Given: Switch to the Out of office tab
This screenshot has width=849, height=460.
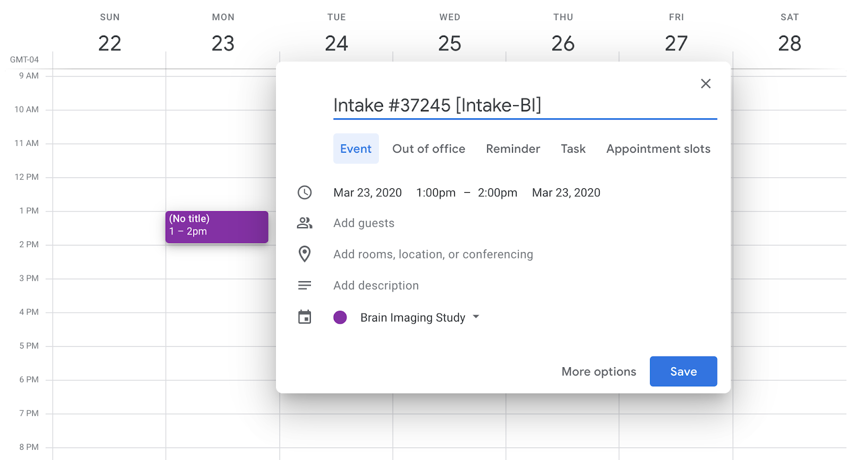Looking at the screenshot, I should pos(428,149).
